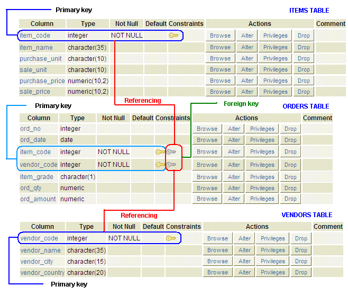
Task: Drop the ITEMS item_code column
Action: coord(304,35)
